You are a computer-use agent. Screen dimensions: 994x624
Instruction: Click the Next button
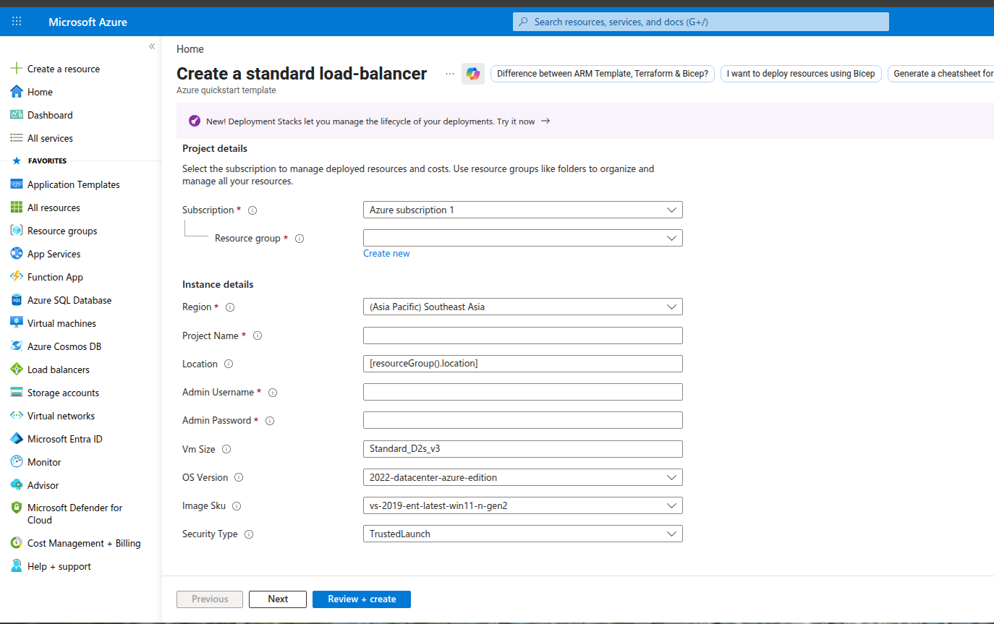point(278,599)
